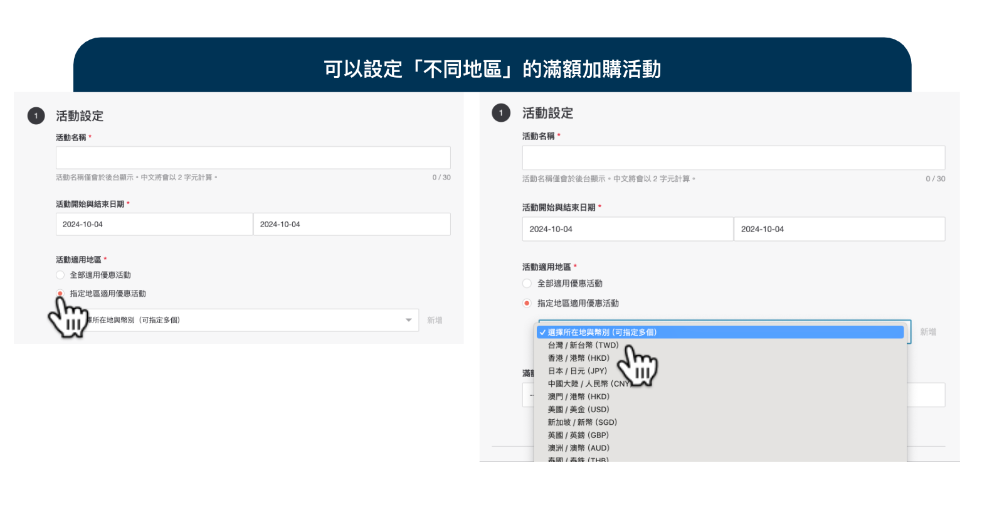This screenshot has width=982, height=507.
Task: Select 澳門 / 港幣 (HKD) option
Action: click(x=578, y=397)
